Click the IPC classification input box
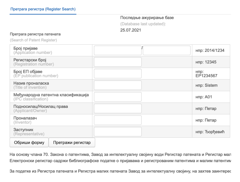Screen dimensions: 240x182 (x=117, y=97)
